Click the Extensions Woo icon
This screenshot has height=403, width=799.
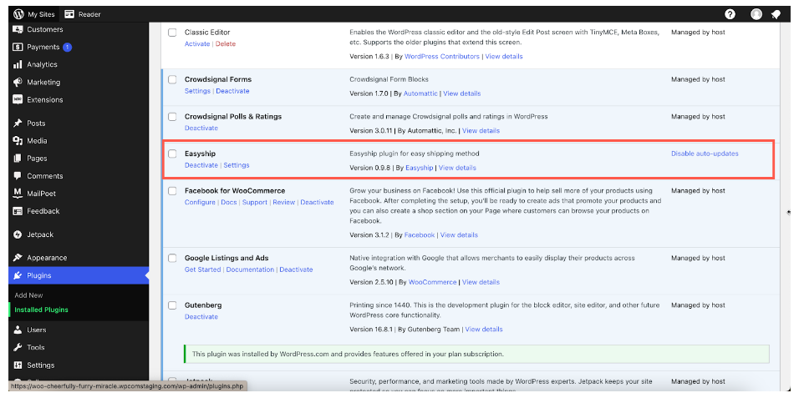[18, 100]
